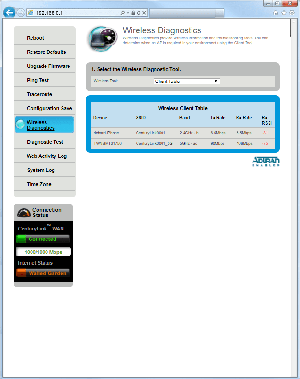
Task: Expand the address bar search dropdown arrow
Action: click(x=128, y=13)
